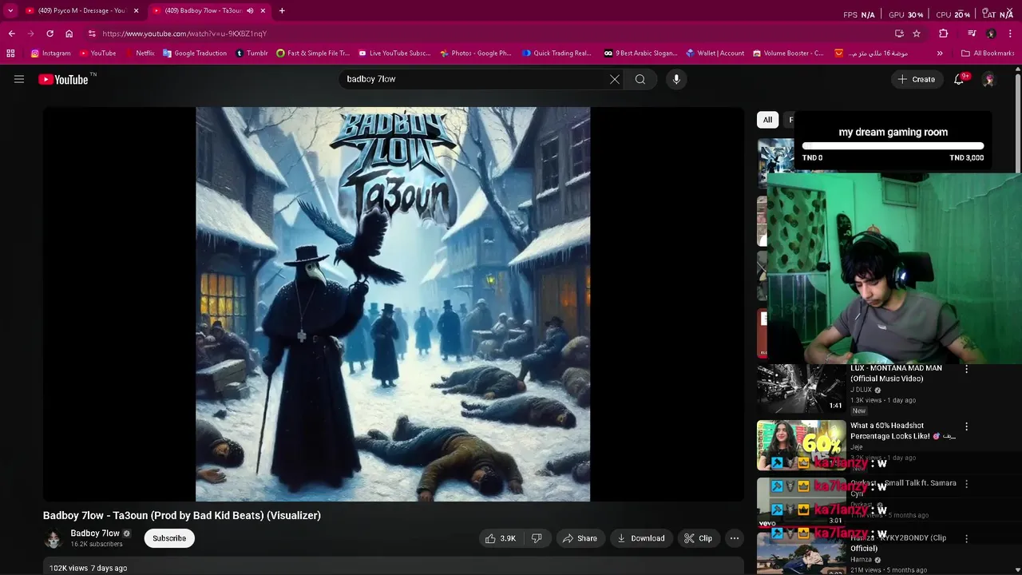This screenshot has height=575, width=1022.
Task: Bookmark this page with star icon
Action: pyautogui.click(x=917, y=34)
